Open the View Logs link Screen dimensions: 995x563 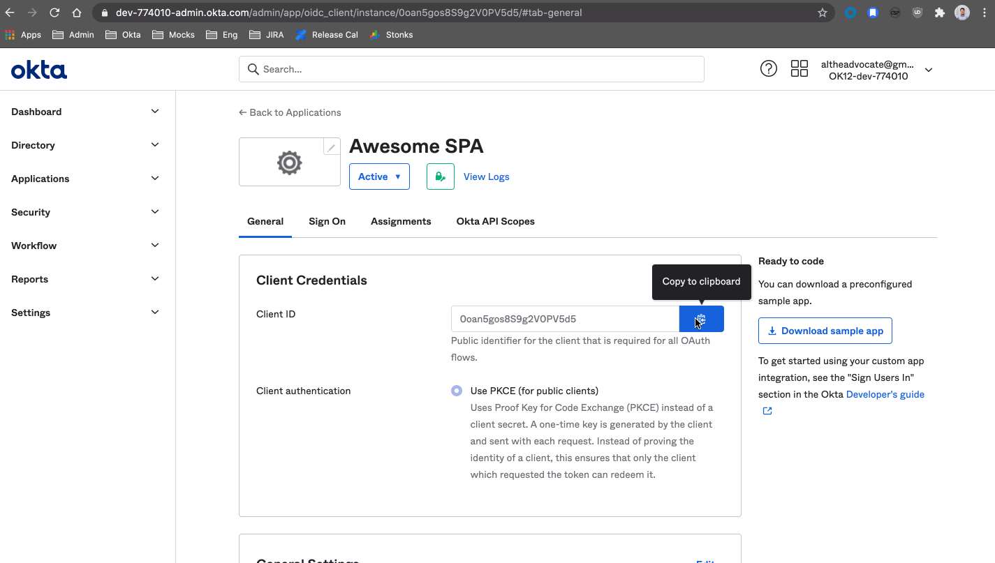pyautogui.click(x=486, y=177)
